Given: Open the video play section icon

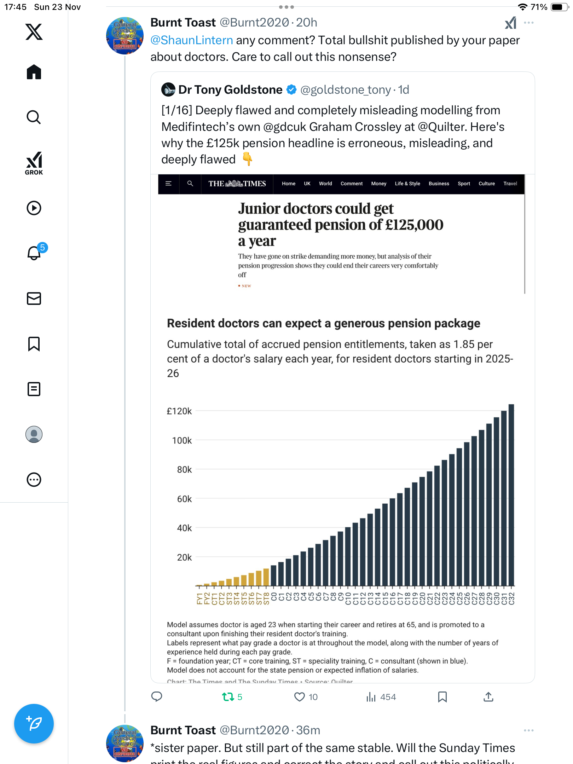Looking at the screenshot, I should pyautogui.click(x=34, y=208).
